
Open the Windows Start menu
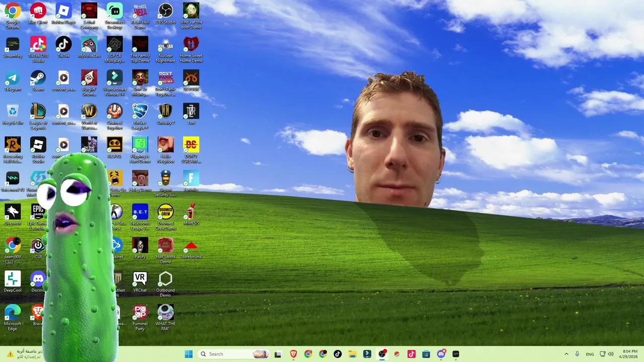[x=189, y=354]
